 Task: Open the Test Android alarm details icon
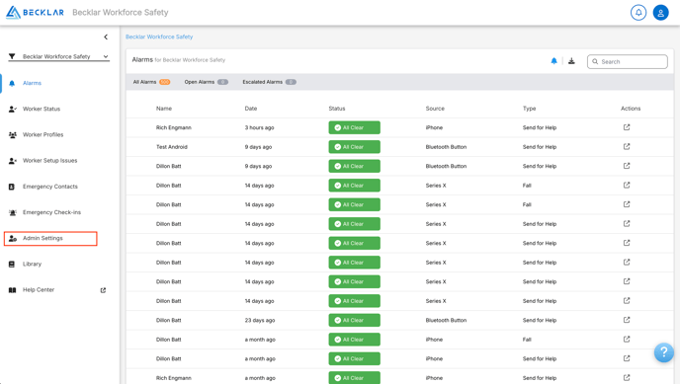point(627,147)
